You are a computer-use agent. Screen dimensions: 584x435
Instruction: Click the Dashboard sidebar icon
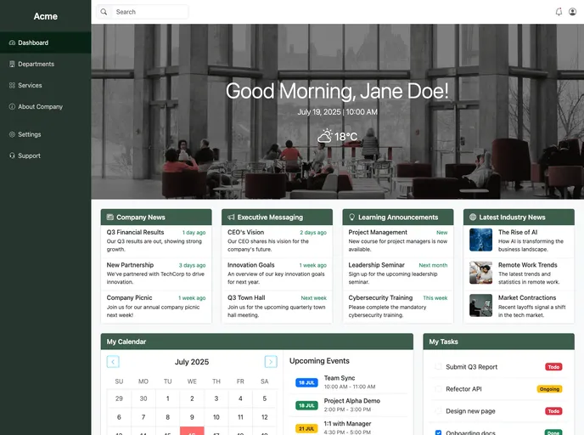coord(12,42)
